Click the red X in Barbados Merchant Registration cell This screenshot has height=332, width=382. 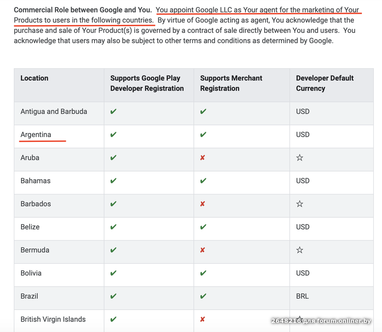203,204
